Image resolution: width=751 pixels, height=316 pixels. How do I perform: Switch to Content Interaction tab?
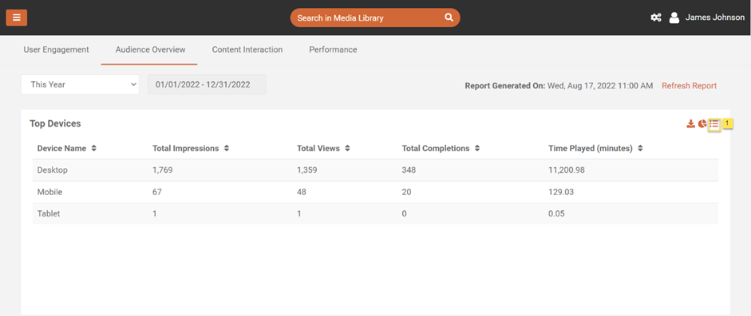click(x=247, y=49)
